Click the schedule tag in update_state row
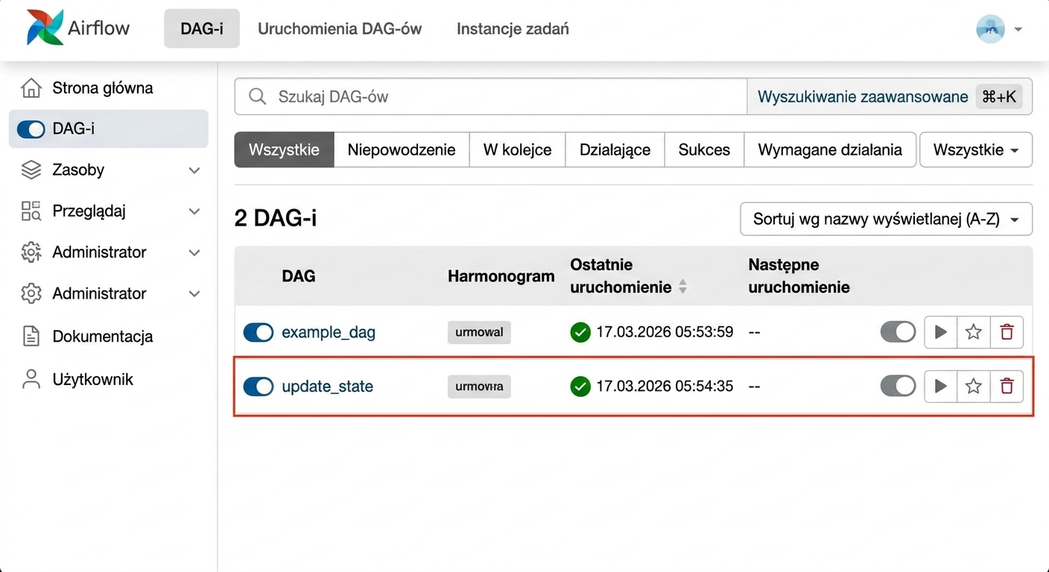Image resolution: width=1049 pixels, height=572 pixels. 479,386
